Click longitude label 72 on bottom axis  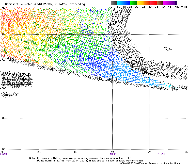(149, 152)
